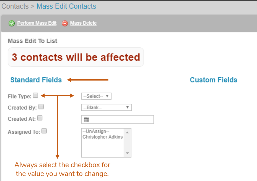Click the green checkmark icon beside Perform Mass Edit
Screen dimensions: 257x181
pyautogui.click(x=11, y=23)
